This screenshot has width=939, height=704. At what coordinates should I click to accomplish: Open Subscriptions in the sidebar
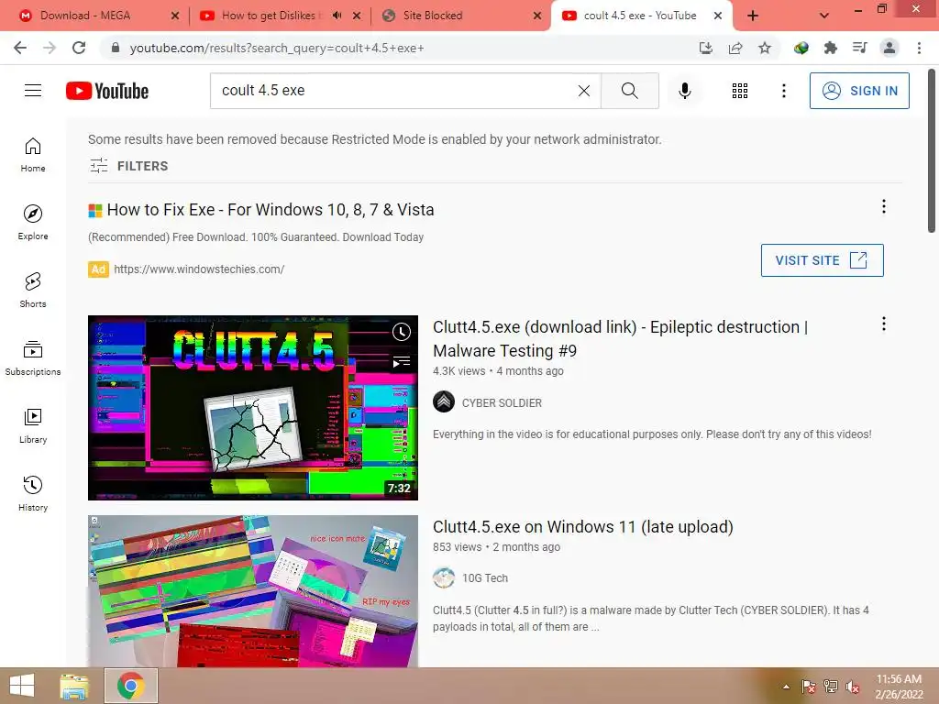[33, 357]
